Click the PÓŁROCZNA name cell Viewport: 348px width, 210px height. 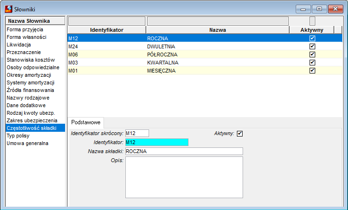[218, 55]
